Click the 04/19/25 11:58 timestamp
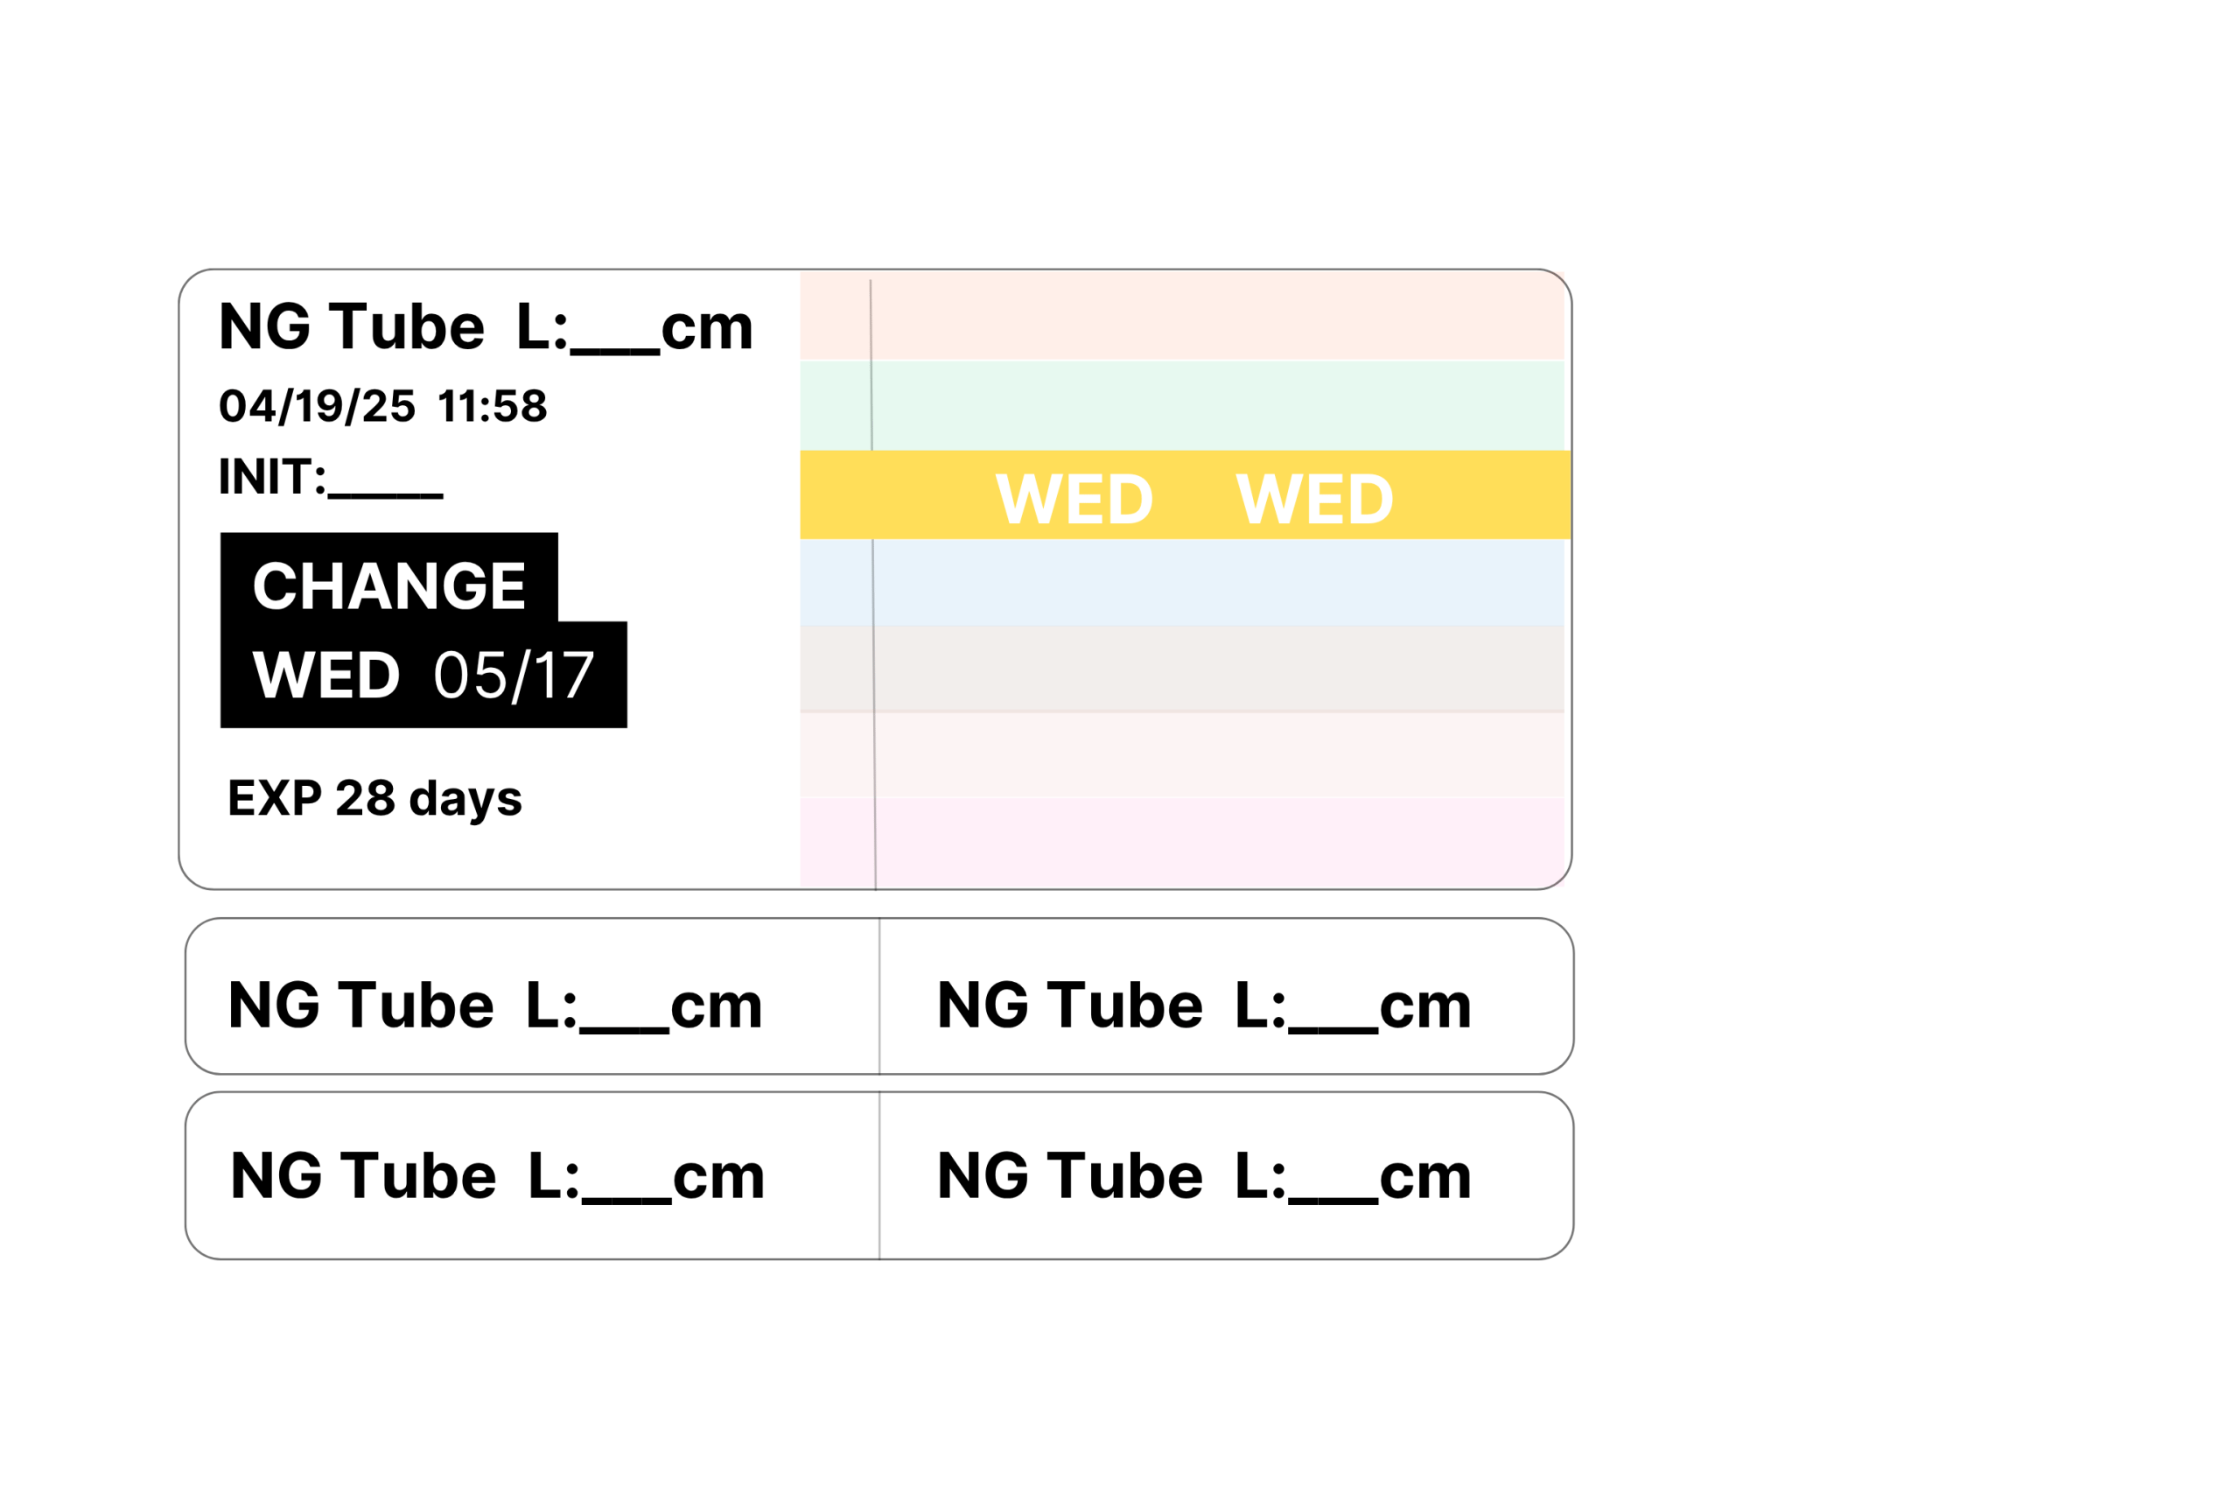Viewport: 2240px width, 1493px height. click(x=382, y=405)
